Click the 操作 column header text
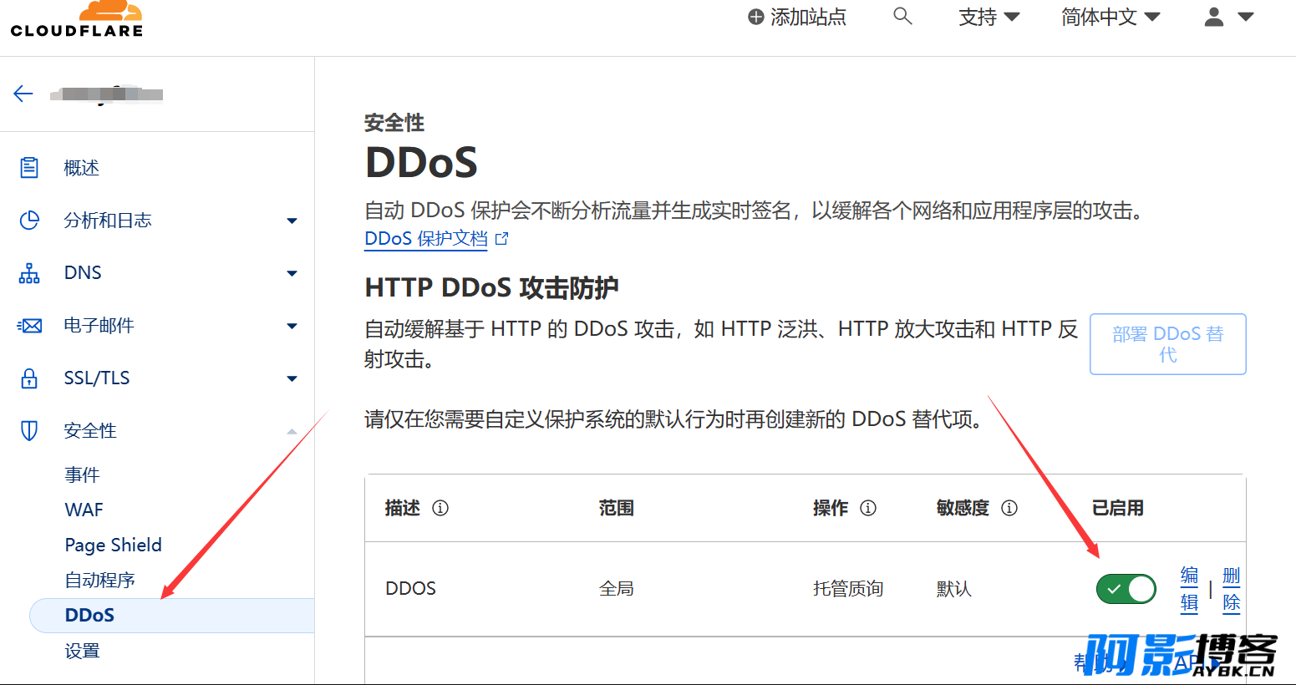The height and width of the screenshot is (685, 1296). (831, 508)
